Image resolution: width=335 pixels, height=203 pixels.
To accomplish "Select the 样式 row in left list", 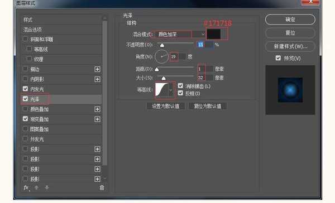I will 61,20.
